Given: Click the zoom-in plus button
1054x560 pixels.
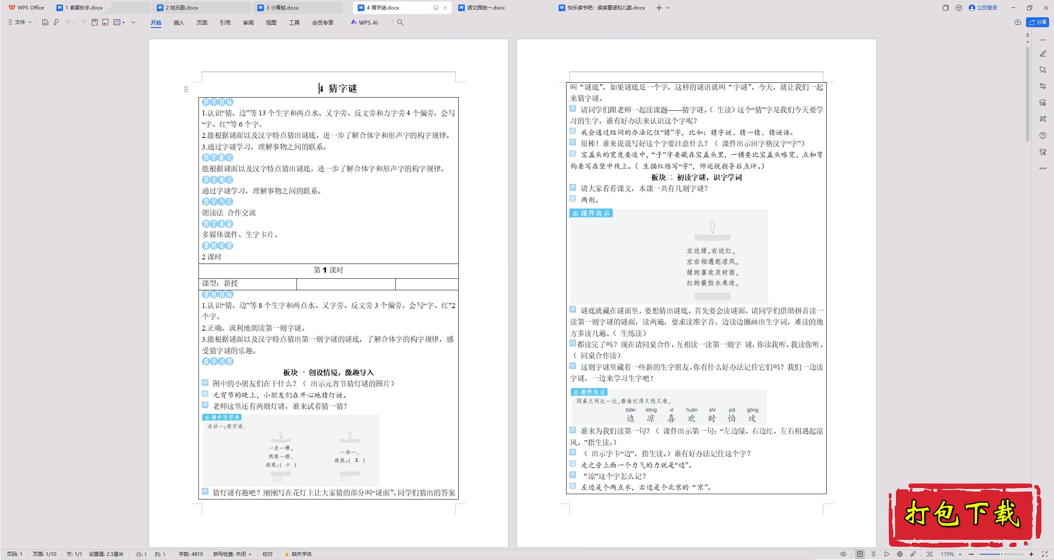Looking at the screenshot, I should [x=1031, y=554].
